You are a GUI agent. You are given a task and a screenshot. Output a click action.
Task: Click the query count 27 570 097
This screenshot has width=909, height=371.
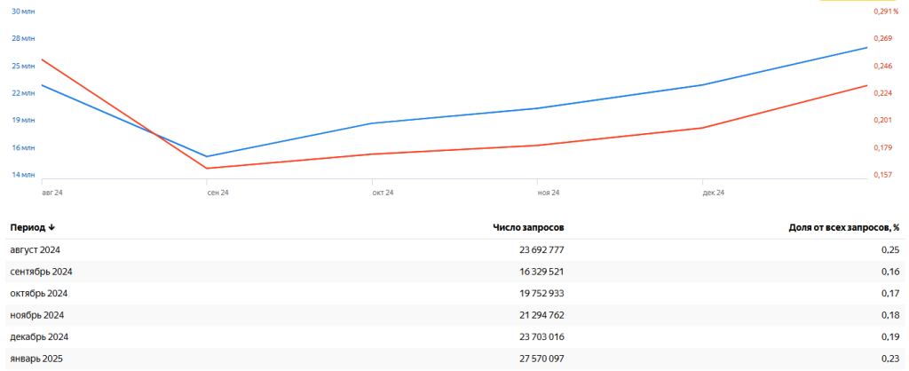[x=541, y=359]
